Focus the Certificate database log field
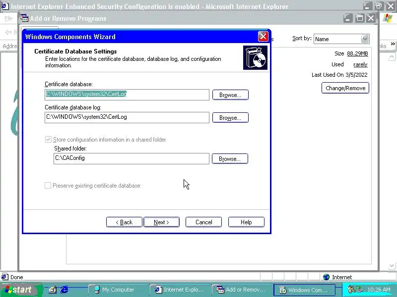Screen dimensions: 397x297 127,117
